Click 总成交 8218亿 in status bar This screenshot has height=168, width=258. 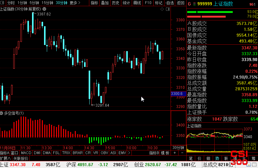click(x=218, y=165)
